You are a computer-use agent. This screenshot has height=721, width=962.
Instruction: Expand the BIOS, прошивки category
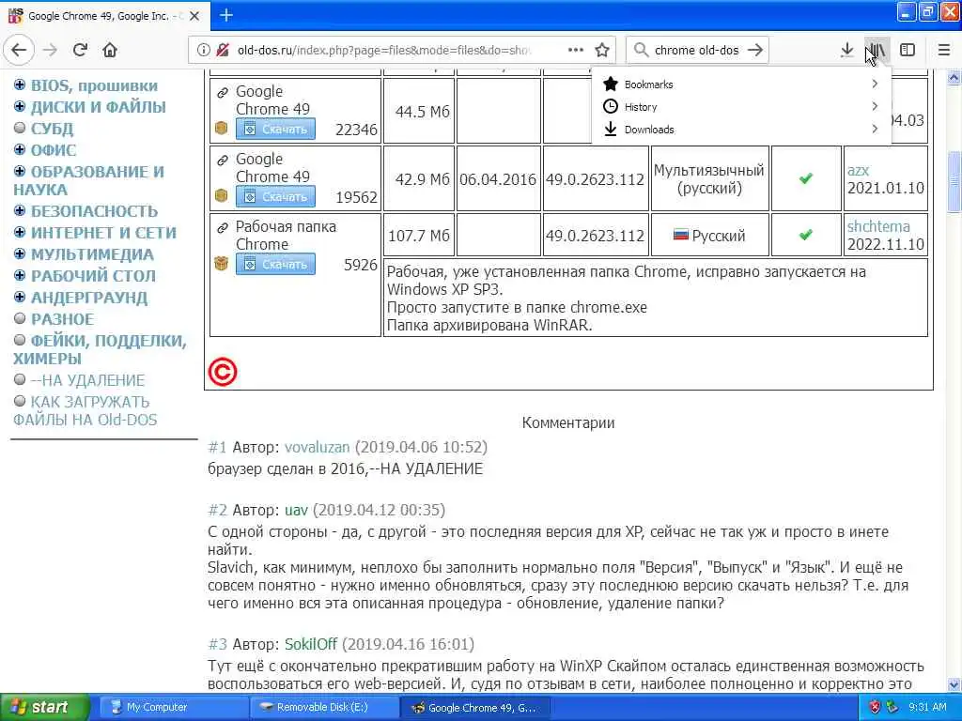(x=20, y=84)
